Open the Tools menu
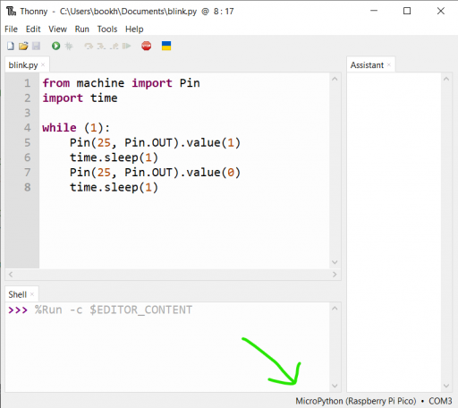The image size is (458, 408). (107, 30)
